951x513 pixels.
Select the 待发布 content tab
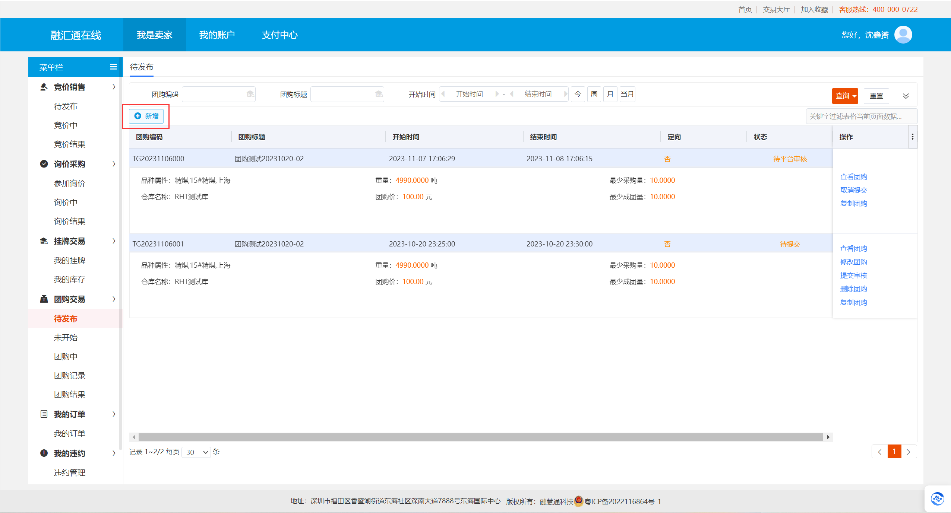pos(142,67)
